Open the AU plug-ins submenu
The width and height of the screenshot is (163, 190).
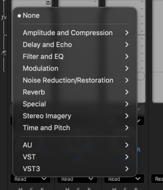pos(75,145)
